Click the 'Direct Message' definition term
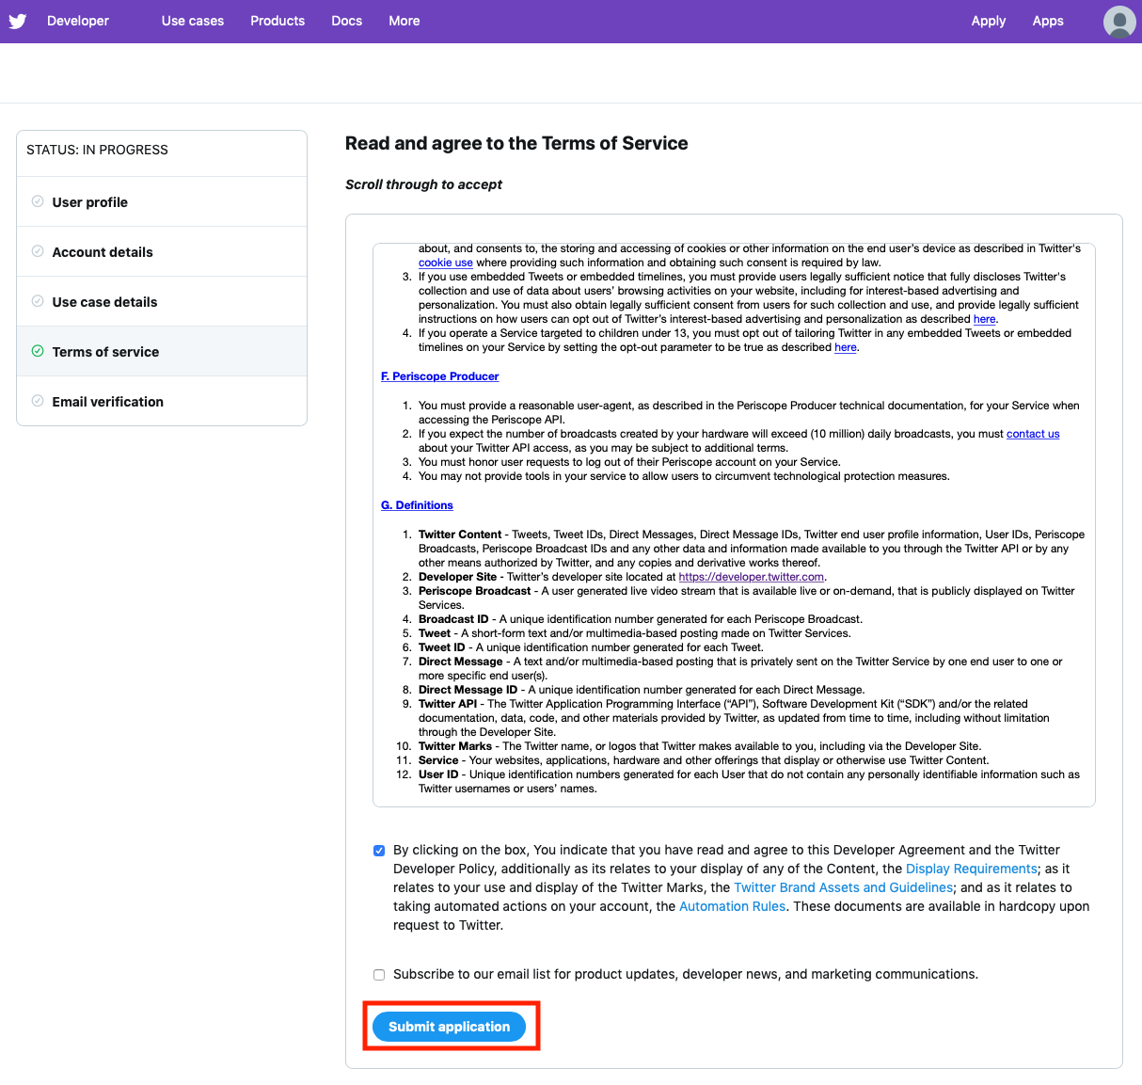The image size is (1142, 1085). pyautogui.click(x=461, y=662)
